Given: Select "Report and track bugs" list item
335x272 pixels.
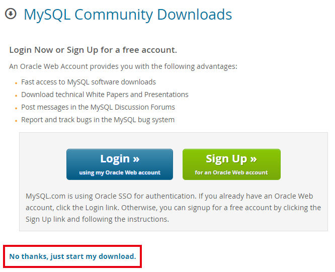Looking at the screenshot, I should [98, 120].
